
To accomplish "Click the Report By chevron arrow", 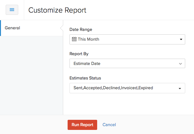I will (x=180, y=64).
